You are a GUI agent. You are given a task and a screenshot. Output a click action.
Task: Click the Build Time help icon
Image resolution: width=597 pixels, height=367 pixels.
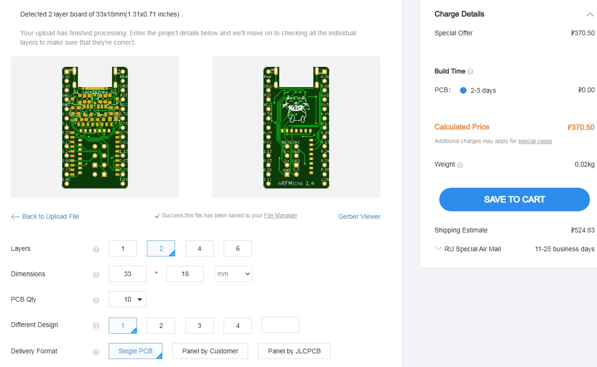(x=470, y=72)
